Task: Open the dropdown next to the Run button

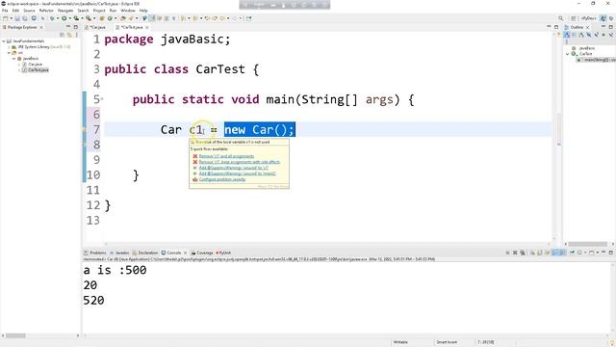Action: 70,18
